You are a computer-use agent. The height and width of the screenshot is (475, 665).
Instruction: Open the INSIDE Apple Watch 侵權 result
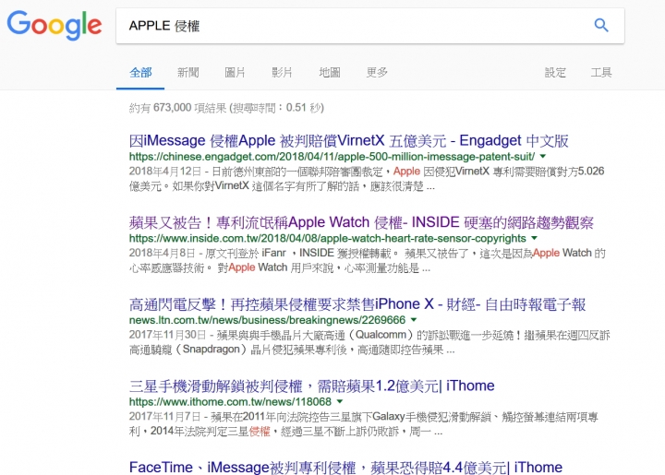click(x=361, y=222)
